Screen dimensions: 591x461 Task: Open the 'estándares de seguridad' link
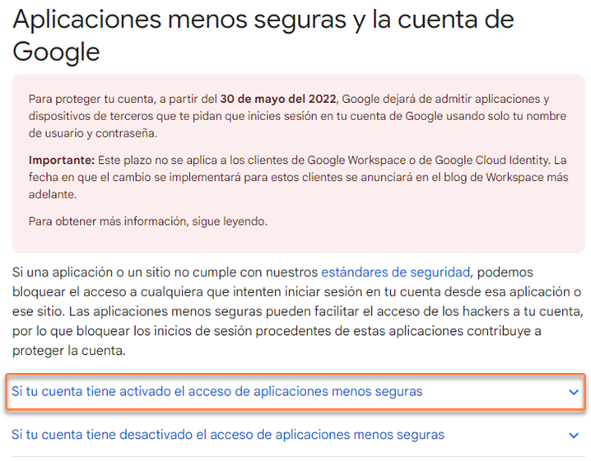click(395, 272)
